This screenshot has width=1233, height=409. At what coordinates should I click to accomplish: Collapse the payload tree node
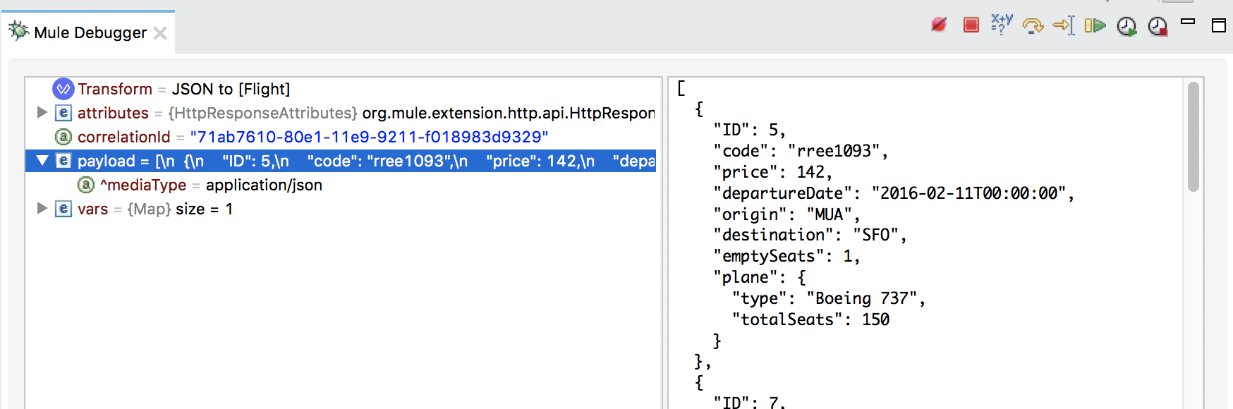coord(42,161)
